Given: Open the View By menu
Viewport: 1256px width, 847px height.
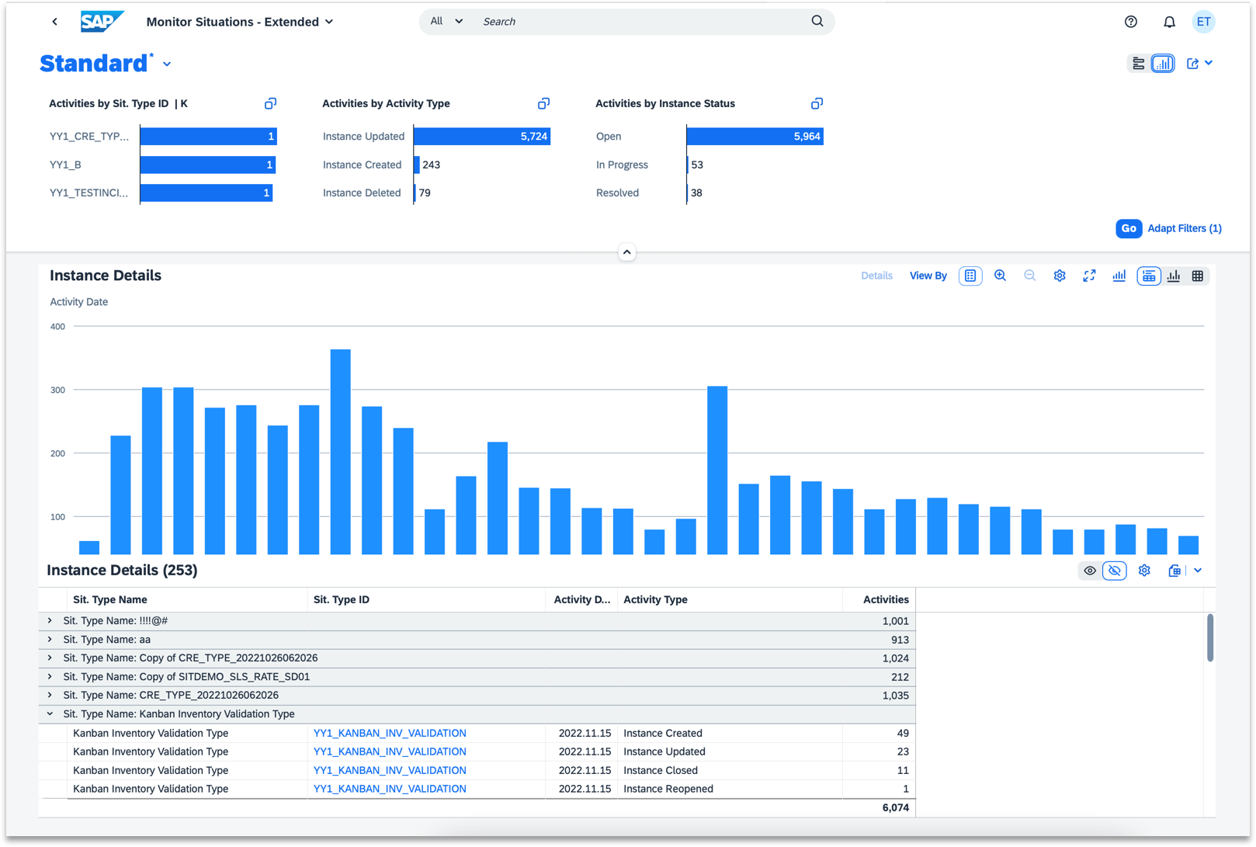Looking at the screenshot, I should pos(928,276).
